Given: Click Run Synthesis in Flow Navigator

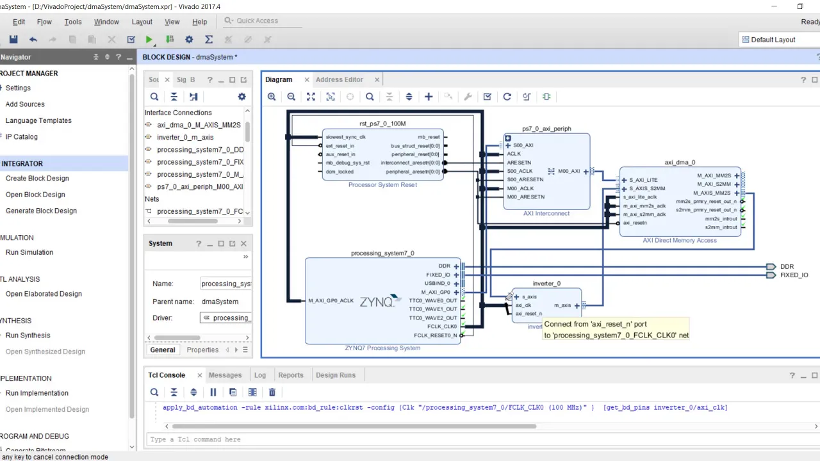Looking at the screenshot, I should point(28,335).
